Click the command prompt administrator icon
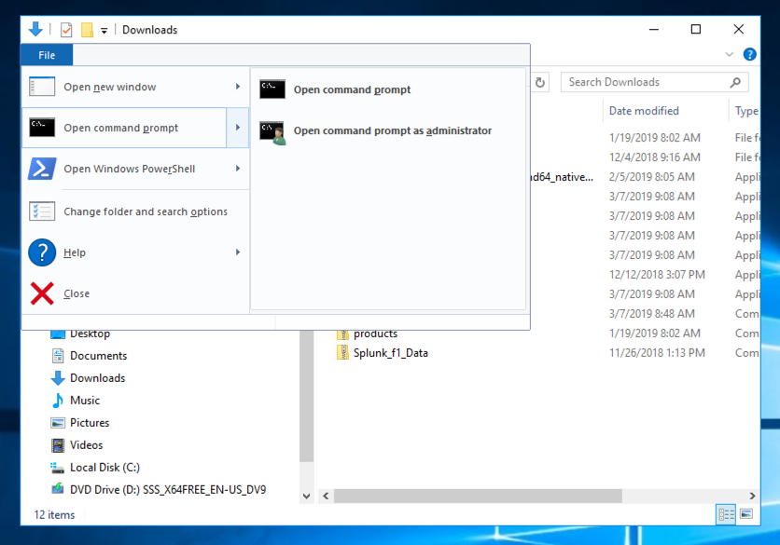Screen dimensions: 780x545 [272, 132]
